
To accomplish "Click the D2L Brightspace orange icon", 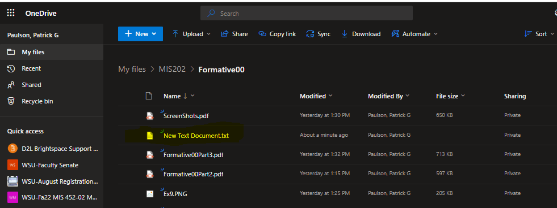I will pyautogui.click(x=13, y=149).
